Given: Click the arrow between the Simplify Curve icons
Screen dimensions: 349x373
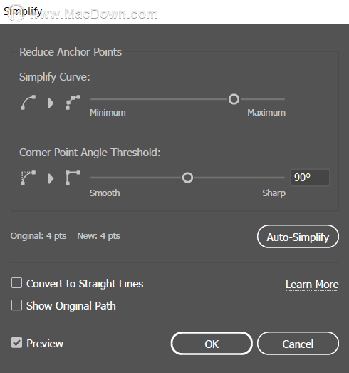Looking at the screenshot, I should click(51, 103).
